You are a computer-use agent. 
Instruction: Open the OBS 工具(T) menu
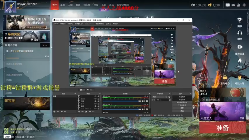tap(108, 24)
